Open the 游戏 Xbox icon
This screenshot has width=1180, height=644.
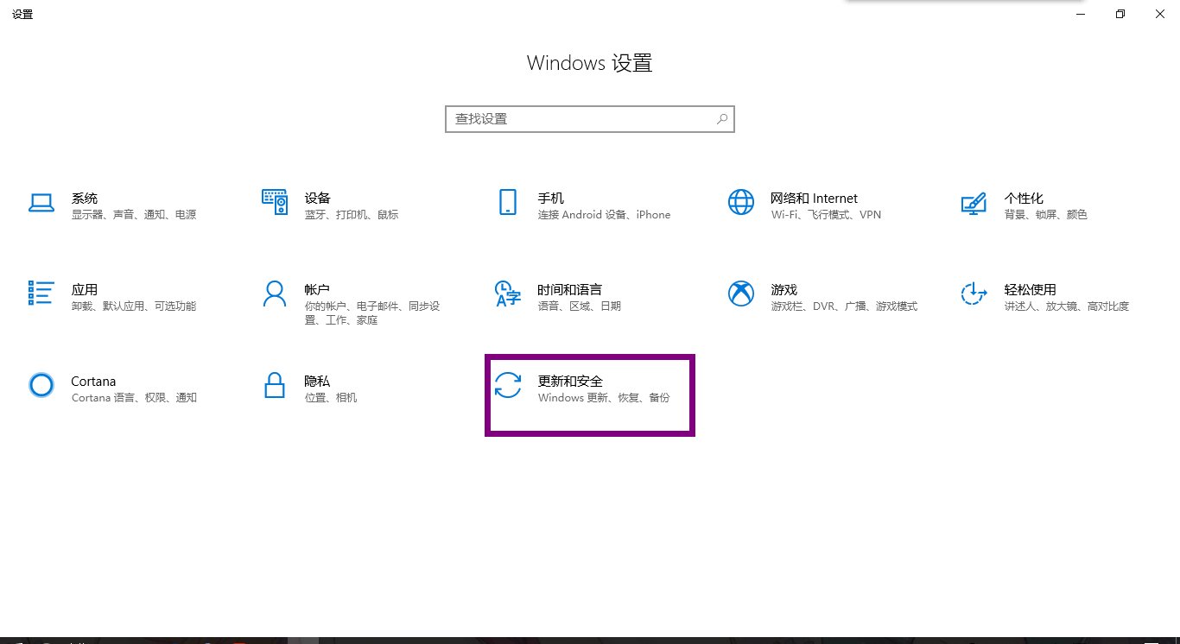(x=740, y=294)
